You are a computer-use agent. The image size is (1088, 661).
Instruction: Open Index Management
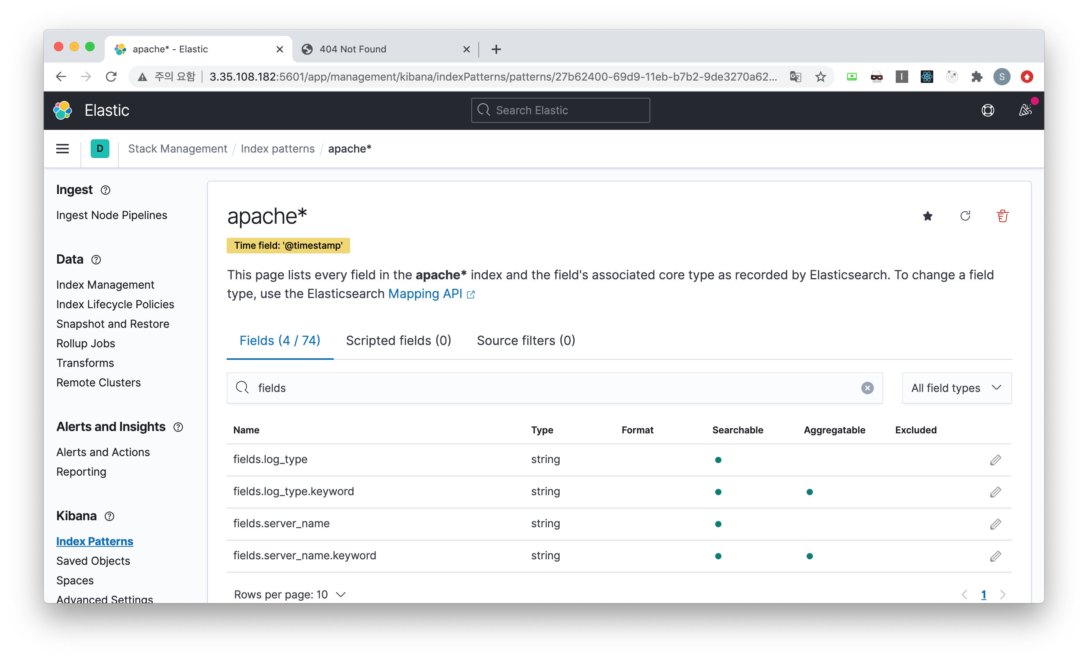point(105,285)
